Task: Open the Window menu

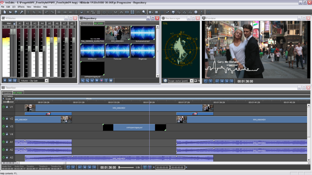Action: [37, 7]
